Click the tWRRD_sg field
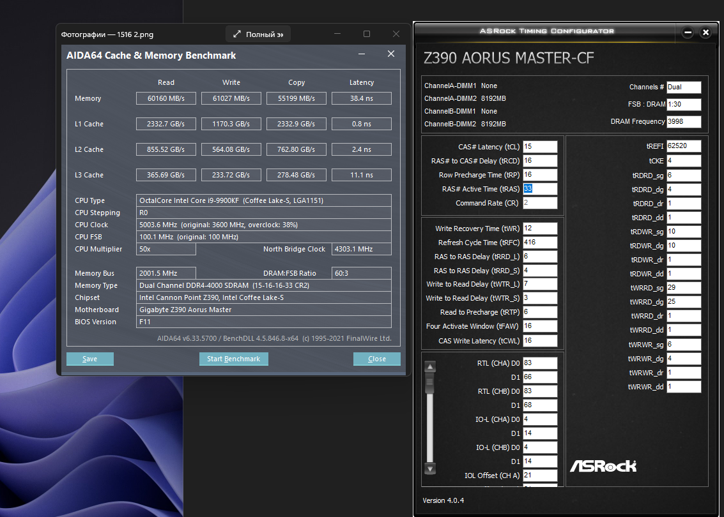 [x=684, y=288]
